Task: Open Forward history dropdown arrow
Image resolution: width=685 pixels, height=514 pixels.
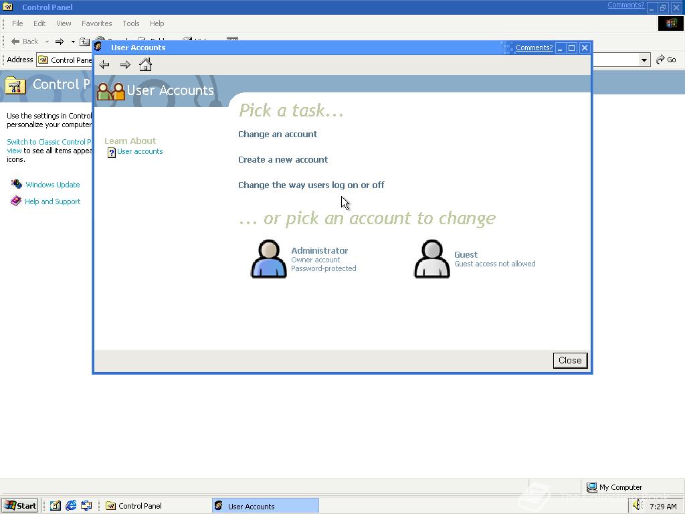Action: tap(72, 41)
